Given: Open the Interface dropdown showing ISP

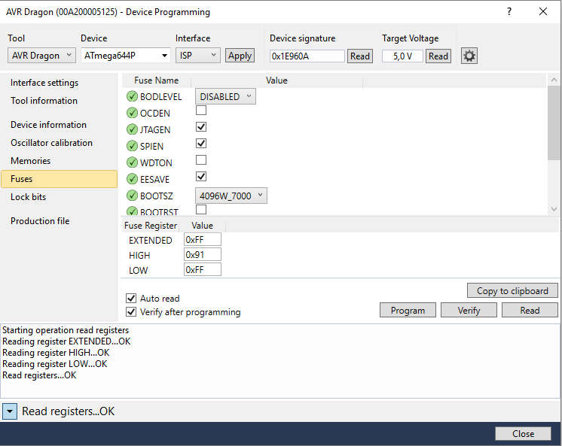Looking at the screenshot, I should point(198,56).
